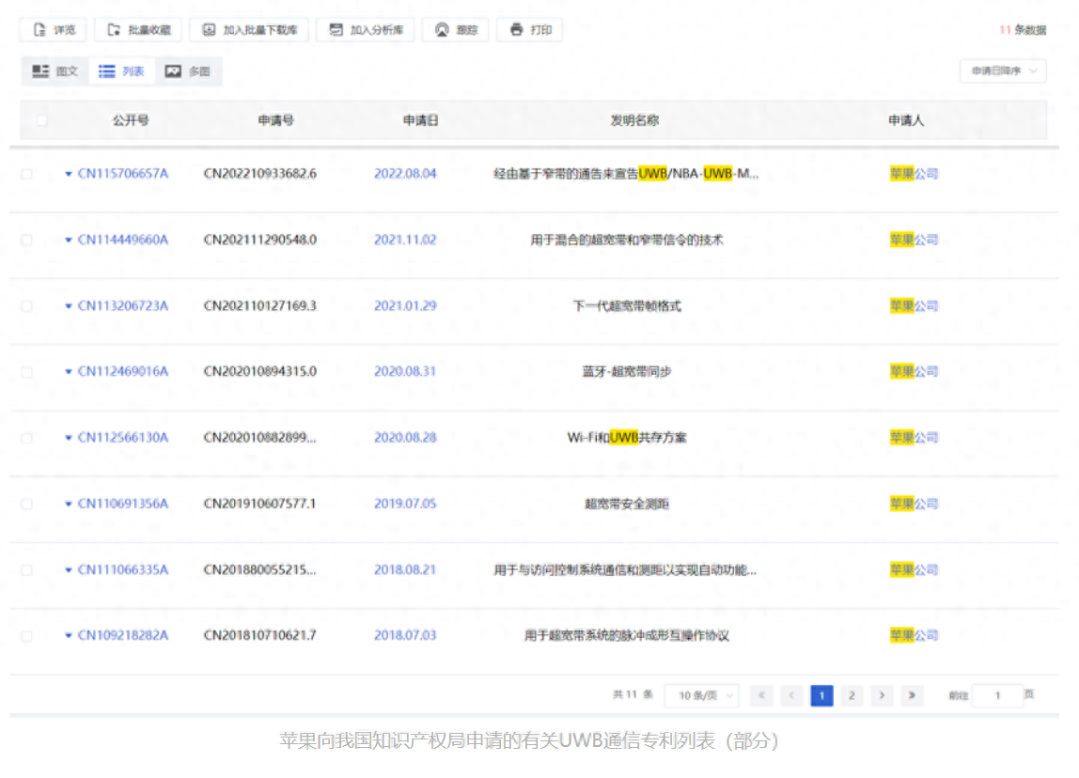
Task: Click 苹果公司 applicant in CN115706657A row
Action: [x=914, y=173]
